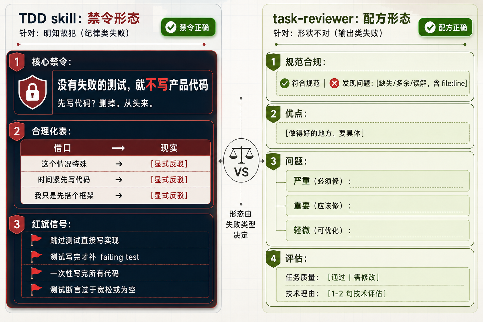Click the cell 时间紧先写代码

click(x=64, y=180)
